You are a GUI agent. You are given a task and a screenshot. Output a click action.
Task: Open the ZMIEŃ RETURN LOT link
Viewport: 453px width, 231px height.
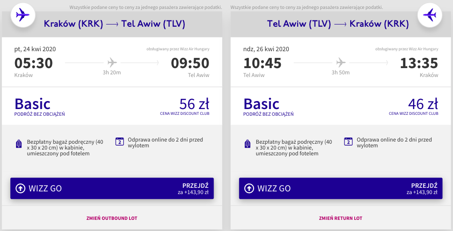click(340, 218)
